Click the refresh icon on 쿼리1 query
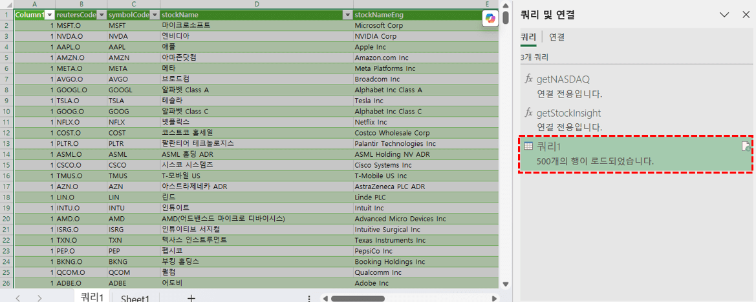Image resolution: width=756 pixels, height=302 pixels. tap(746, 147)
